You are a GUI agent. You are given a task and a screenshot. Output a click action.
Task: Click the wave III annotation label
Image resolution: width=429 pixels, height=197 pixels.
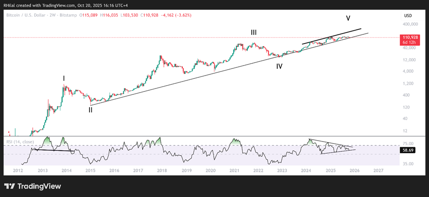coord(254,33)
